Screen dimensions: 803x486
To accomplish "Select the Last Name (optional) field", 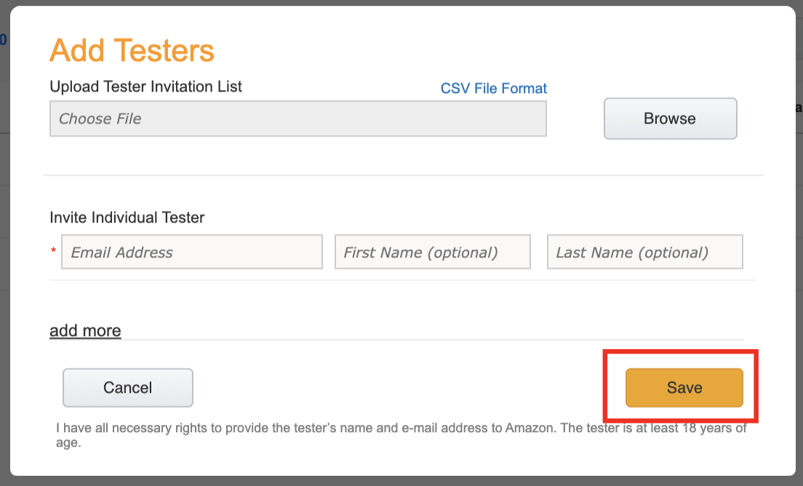I will (645, 252).
